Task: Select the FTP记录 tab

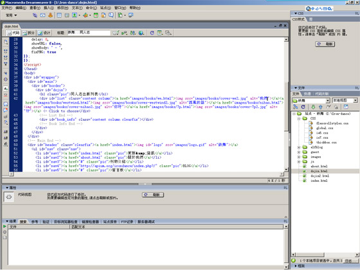Action: coord(127,222)
